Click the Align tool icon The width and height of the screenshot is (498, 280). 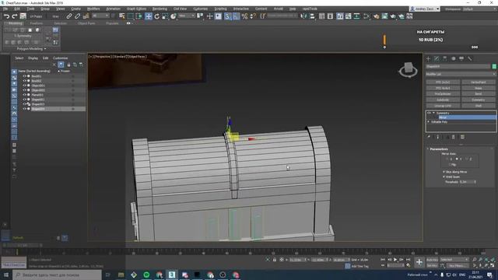coord(312,16)
